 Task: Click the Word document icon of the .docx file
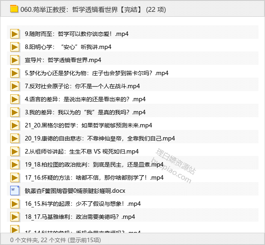coord(15,191)
